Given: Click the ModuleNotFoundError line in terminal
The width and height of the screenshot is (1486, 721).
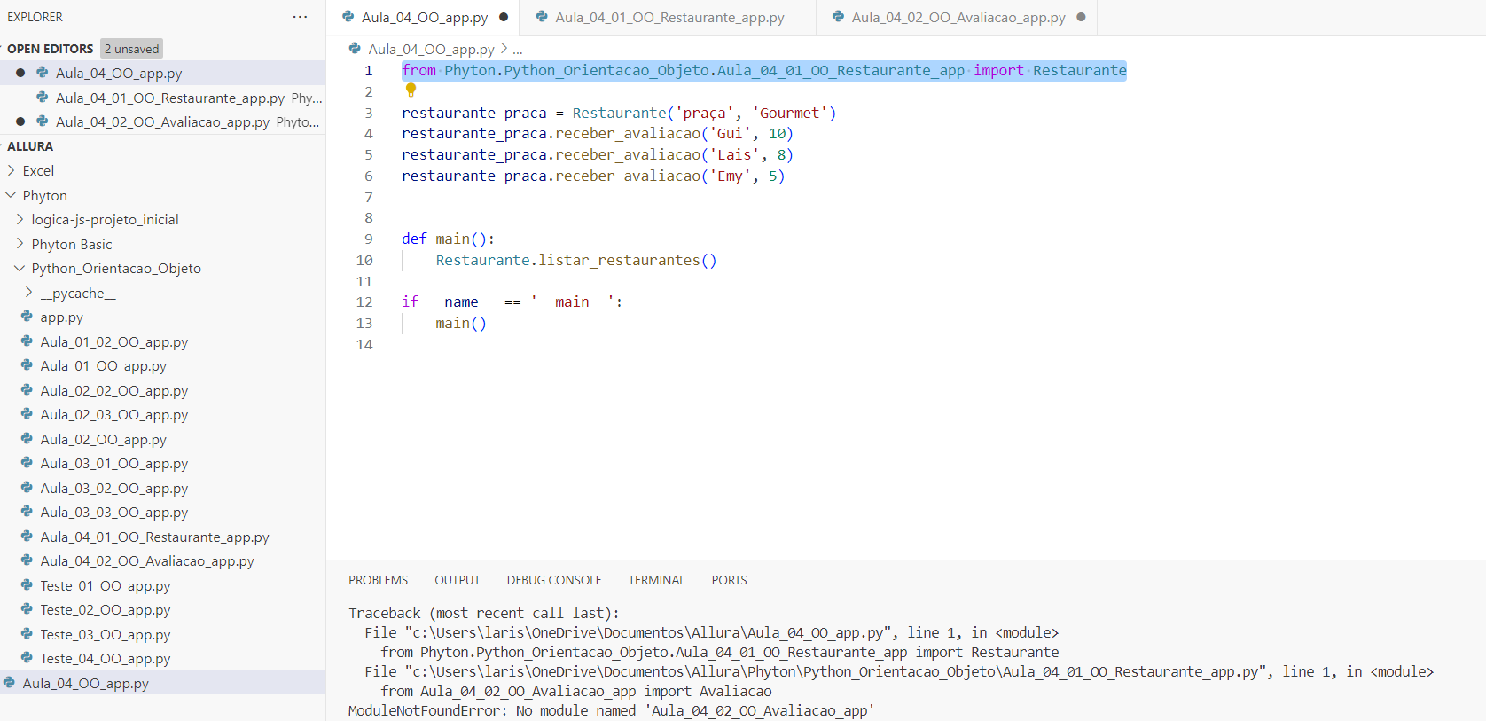Looking at the screenshot, I should 611,710.
